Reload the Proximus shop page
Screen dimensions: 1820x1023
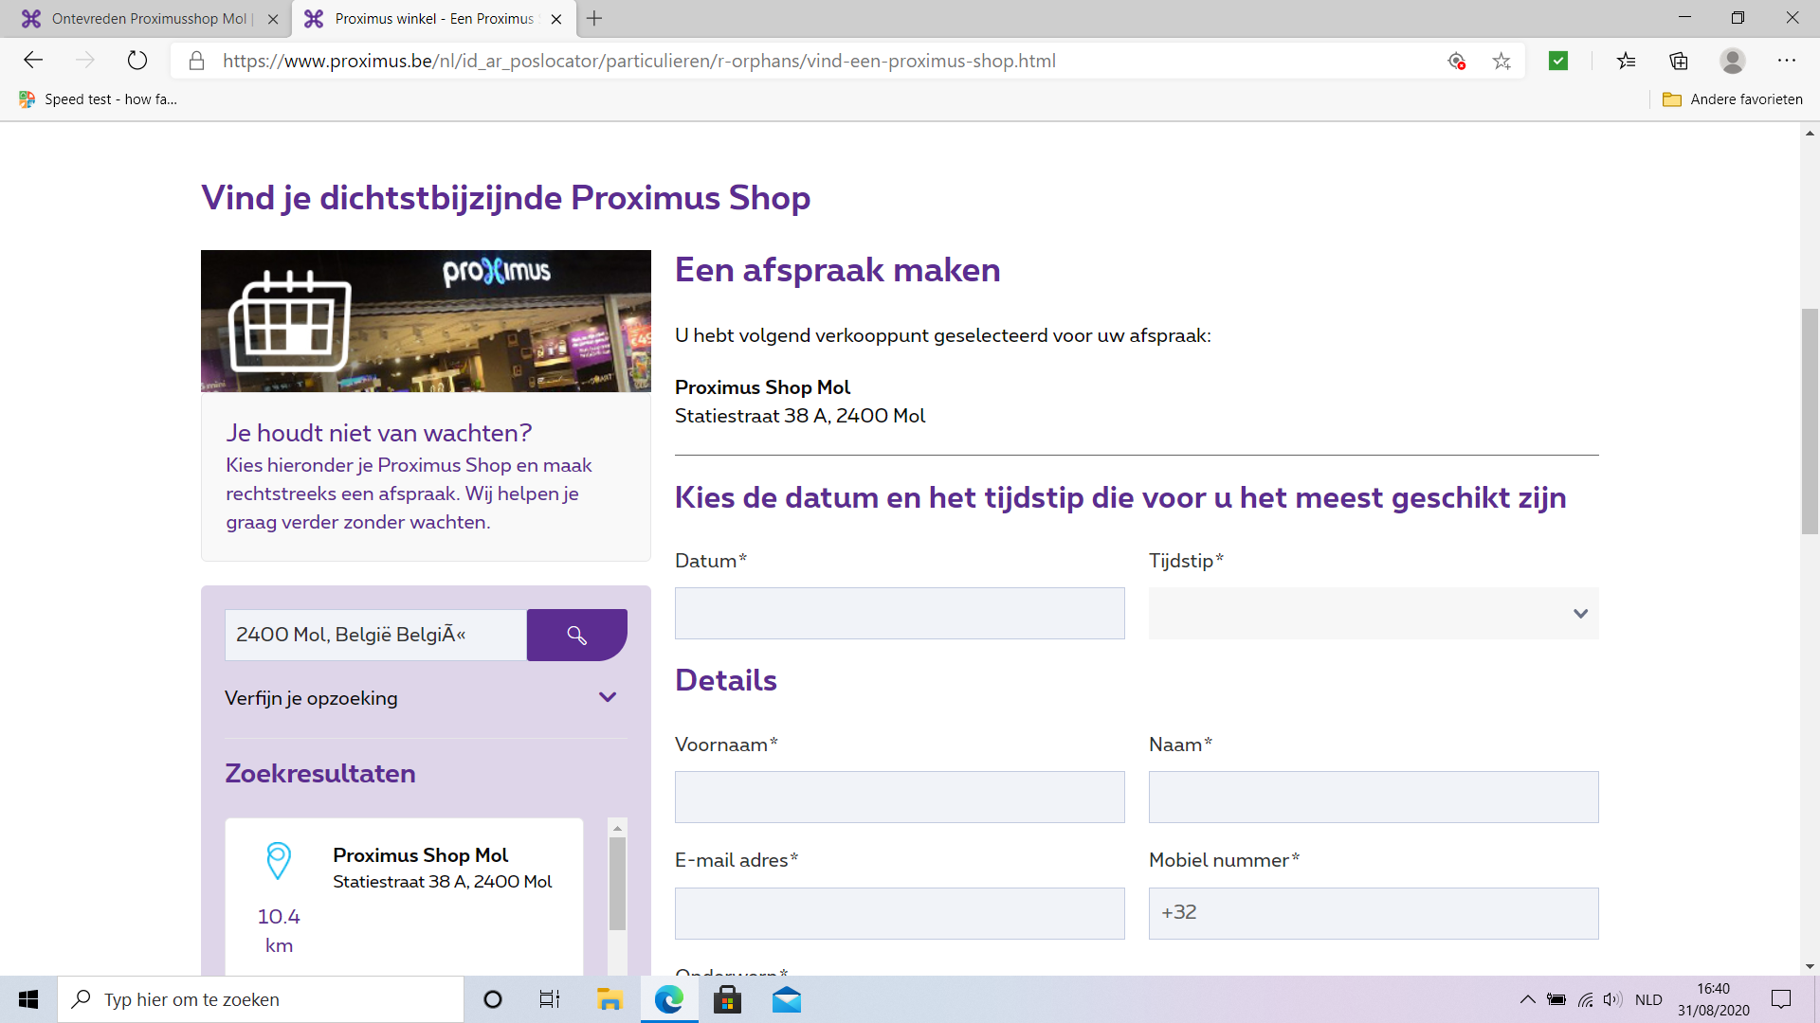pos(137,61)
